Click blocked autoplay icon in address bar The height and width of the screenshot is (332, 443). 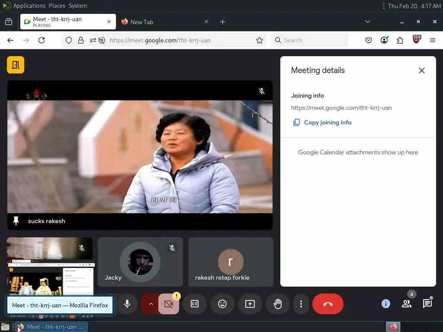pos(102,40)
